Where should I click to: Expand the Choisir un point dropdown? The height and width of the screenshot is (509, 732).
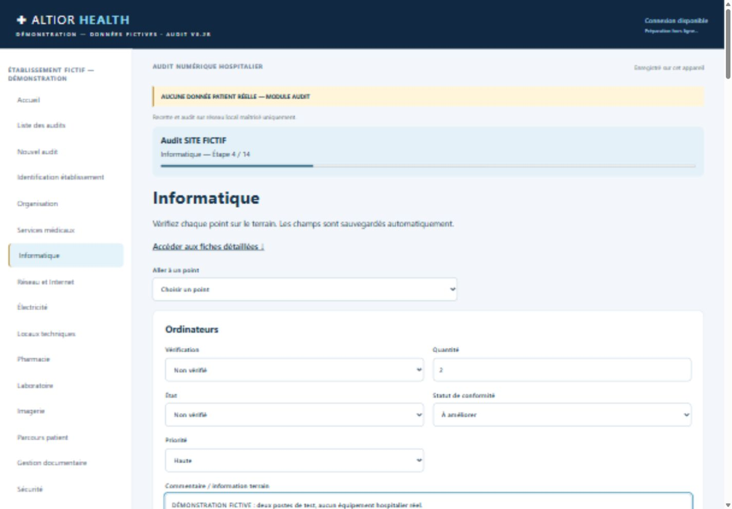pos(305,289)
